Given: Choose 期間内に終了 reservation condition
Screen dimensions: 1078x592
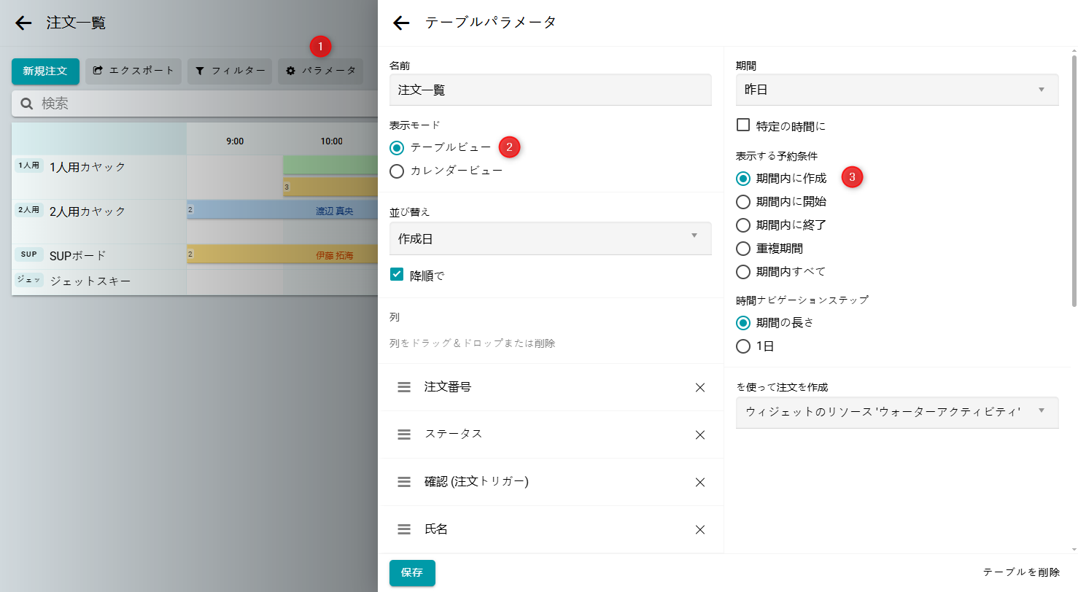Looking at the screenshot, I should click(743, 225).
